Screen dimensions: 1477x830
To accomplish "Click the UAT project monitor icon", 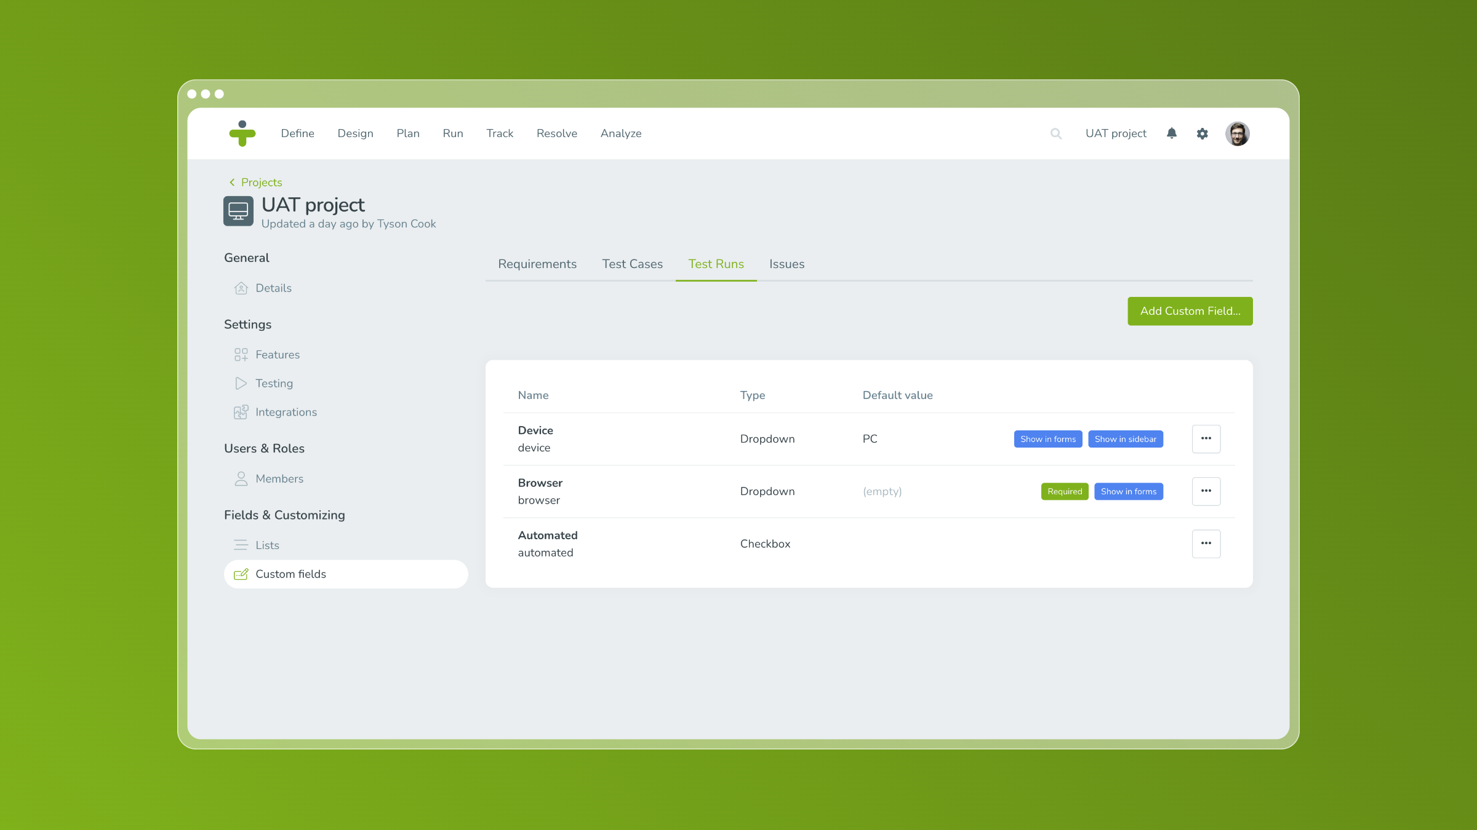I will point(238,211).
